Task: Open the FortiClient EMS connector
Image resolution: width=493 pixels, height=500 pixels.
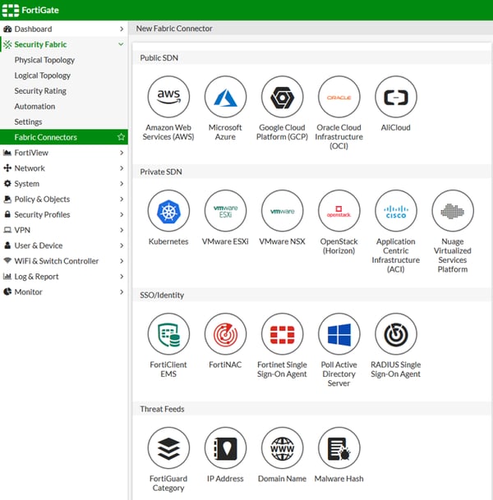Action: coord(168,334)
